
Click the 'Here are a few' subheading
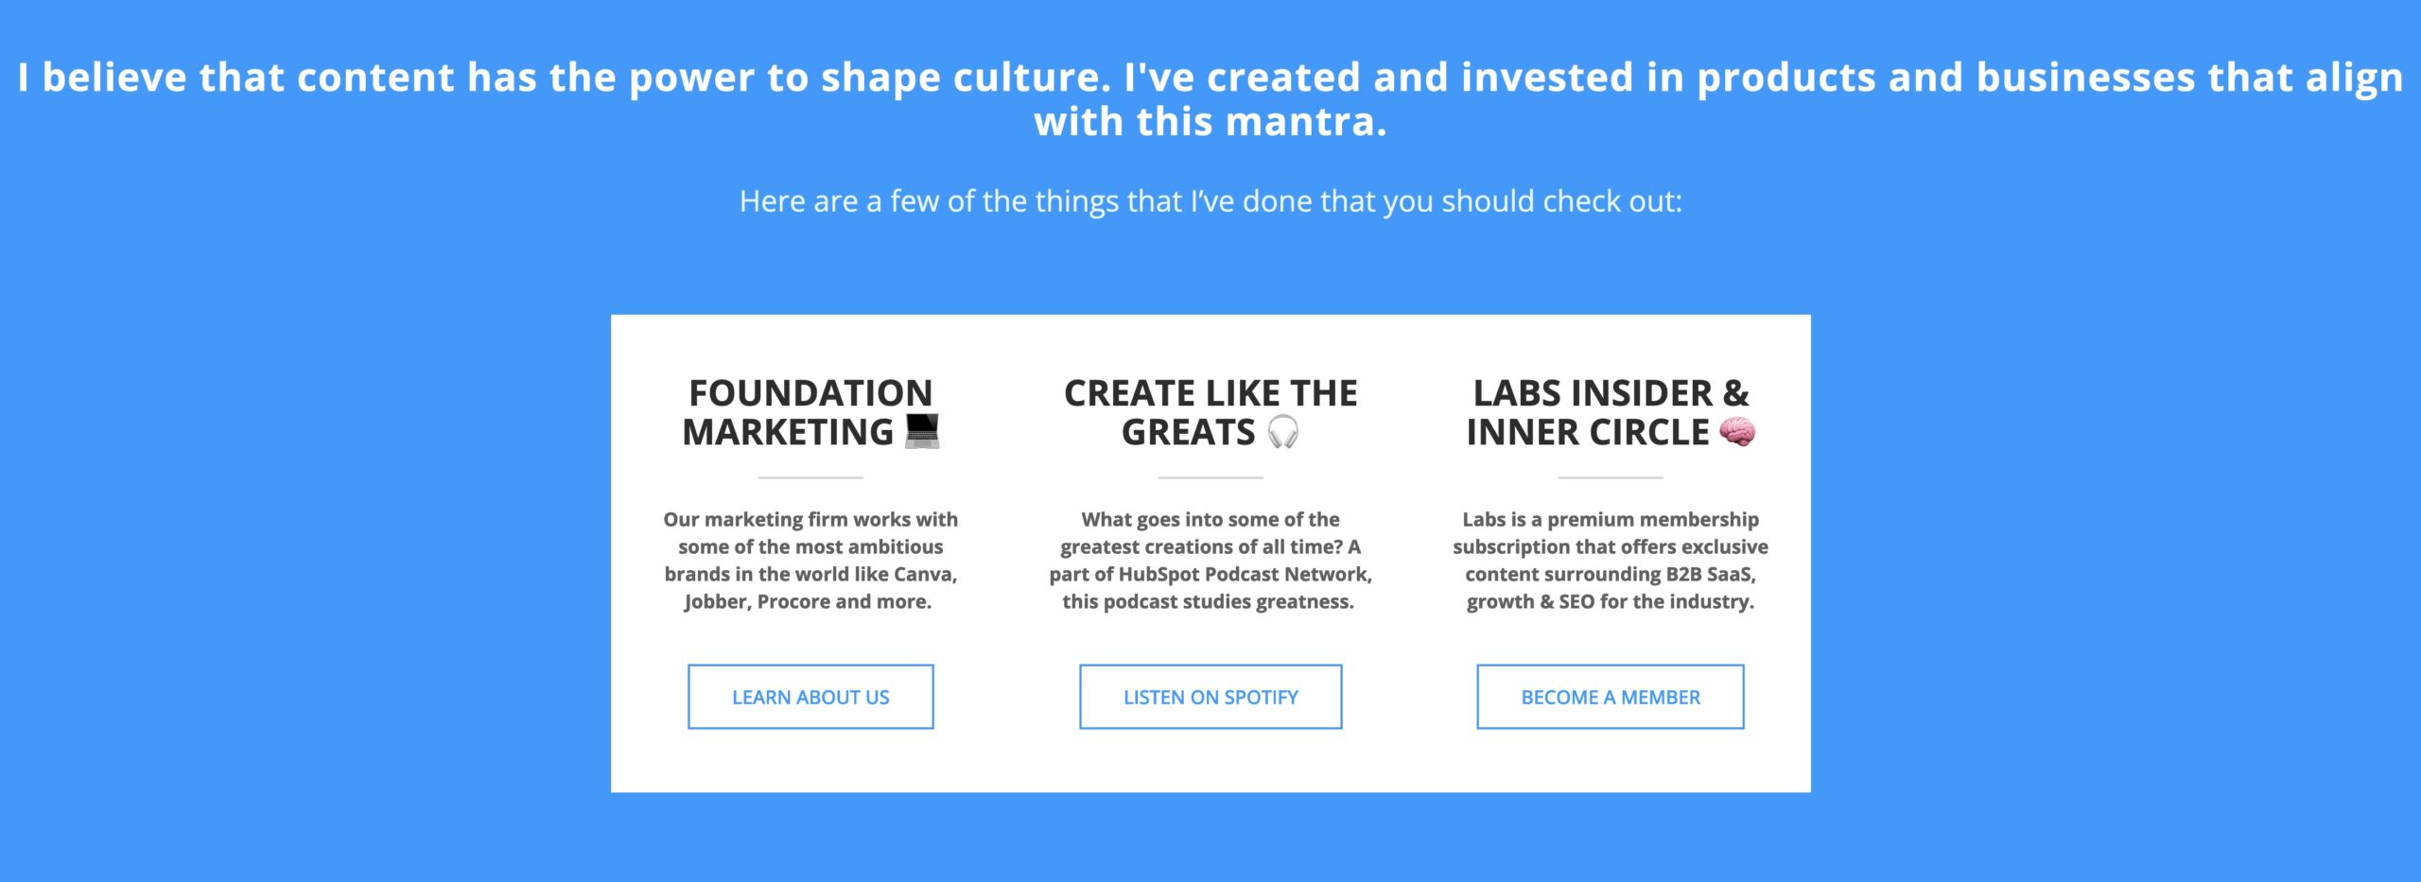(1210, 201)
